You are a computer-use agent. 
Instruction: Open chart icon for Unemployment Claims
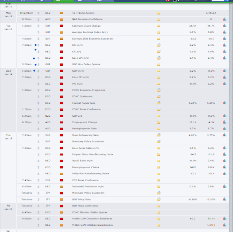coord(224,167)
